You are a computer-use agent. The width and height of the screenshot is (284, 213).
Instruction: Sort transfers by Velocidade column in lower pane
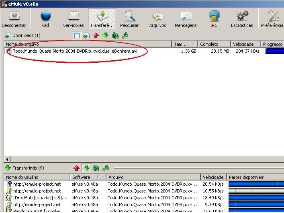tap(214, 177)
